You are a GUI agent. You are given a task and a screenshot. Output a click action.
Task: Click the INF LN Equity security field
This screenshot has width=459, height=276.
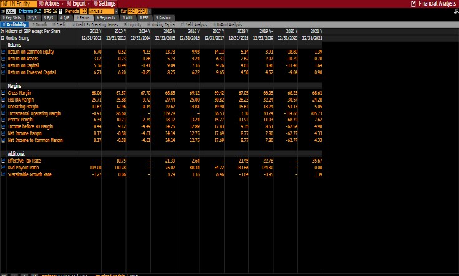[19, 4]
